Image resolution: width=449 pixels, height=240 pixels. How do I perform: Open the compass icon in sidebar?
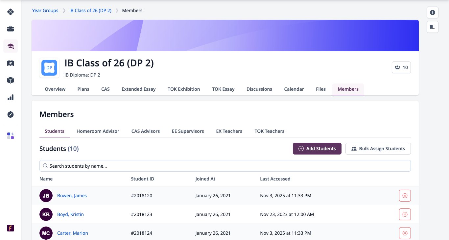[11, 114]
